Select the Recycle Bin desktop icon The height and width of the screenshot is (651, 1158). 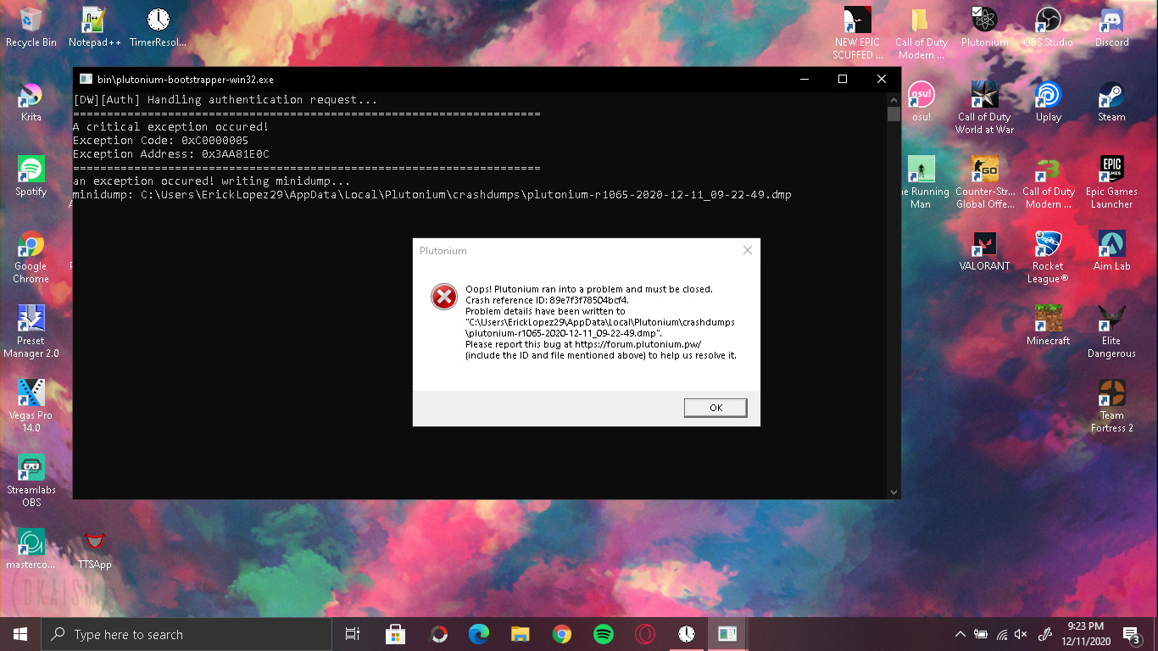tap(31, 28)
